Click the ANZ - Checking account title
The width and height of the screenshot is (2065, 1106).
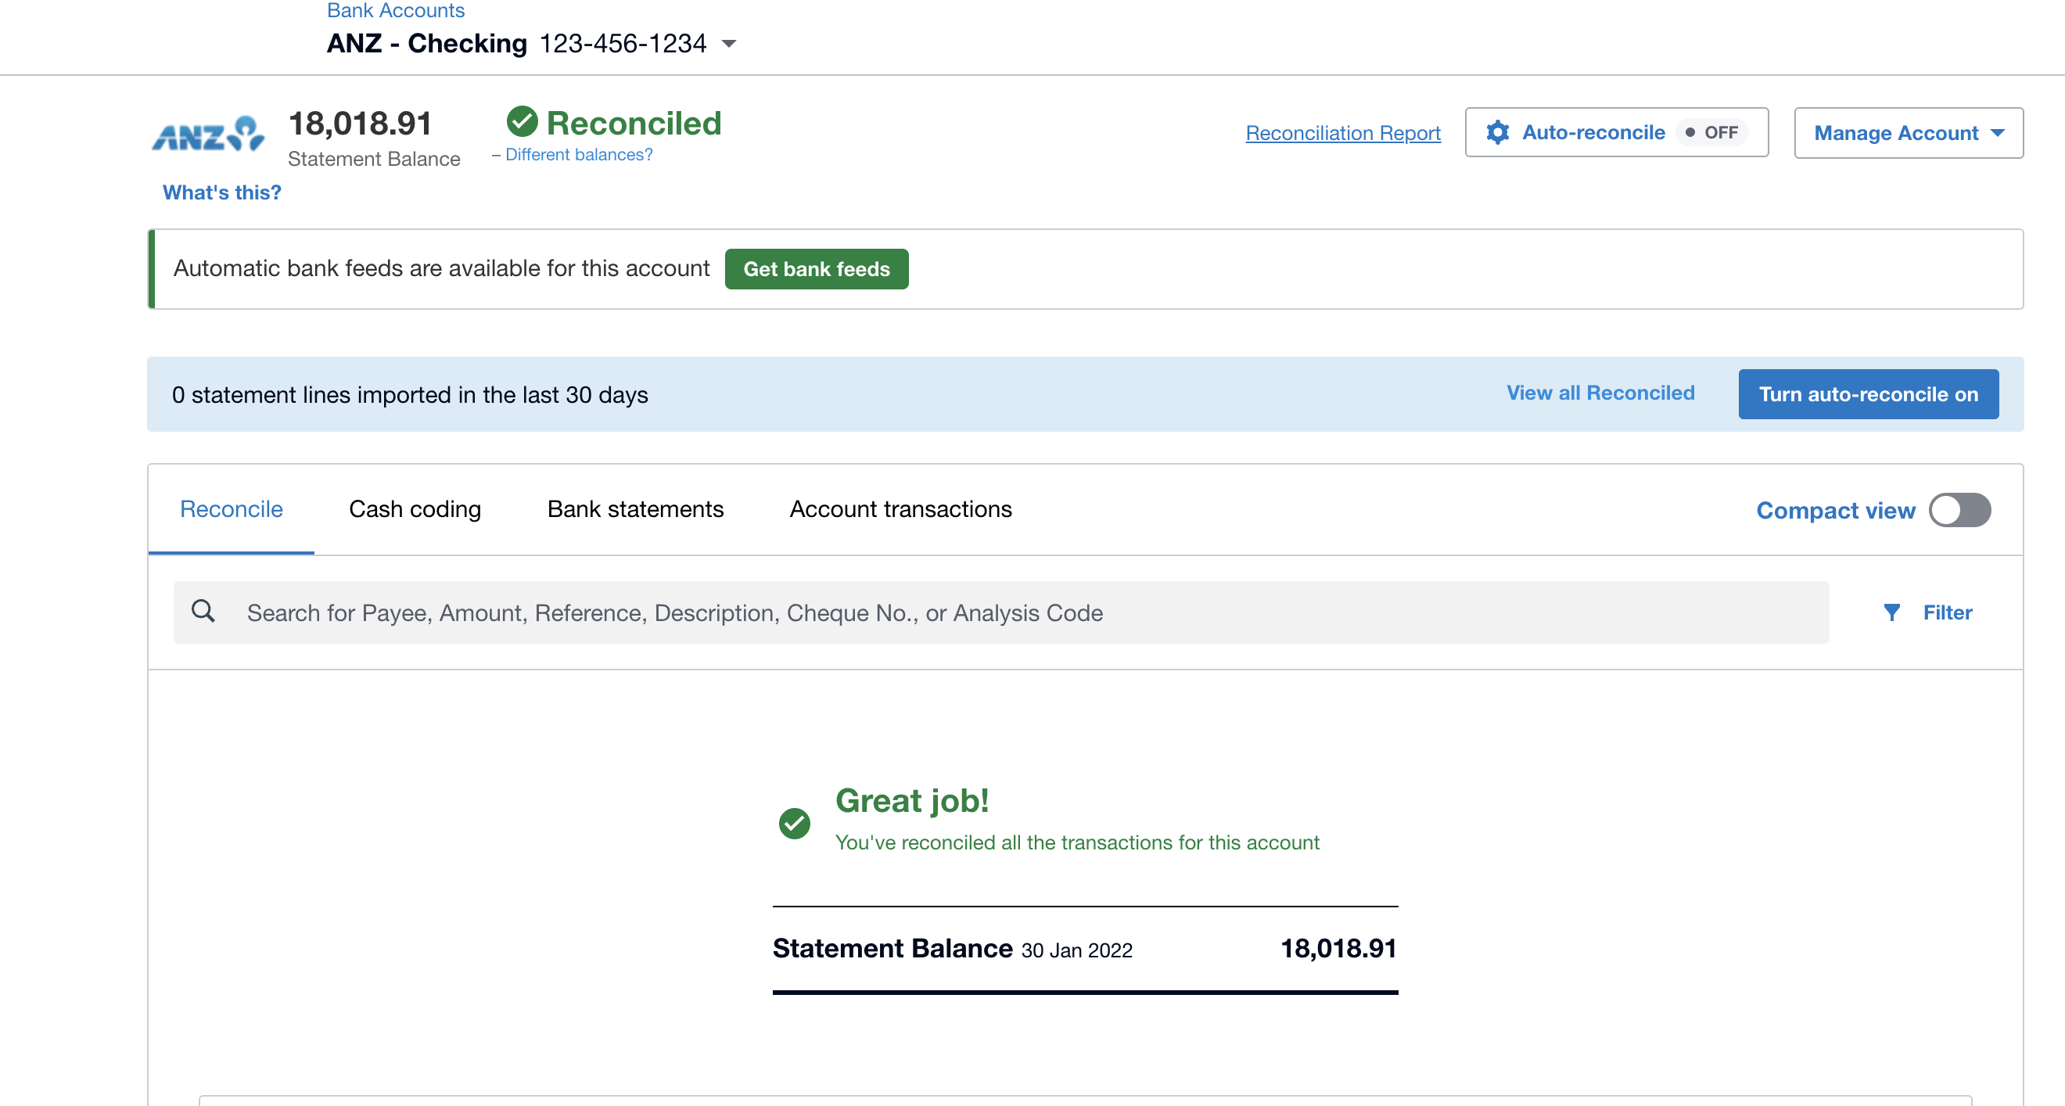pos(426,43)
